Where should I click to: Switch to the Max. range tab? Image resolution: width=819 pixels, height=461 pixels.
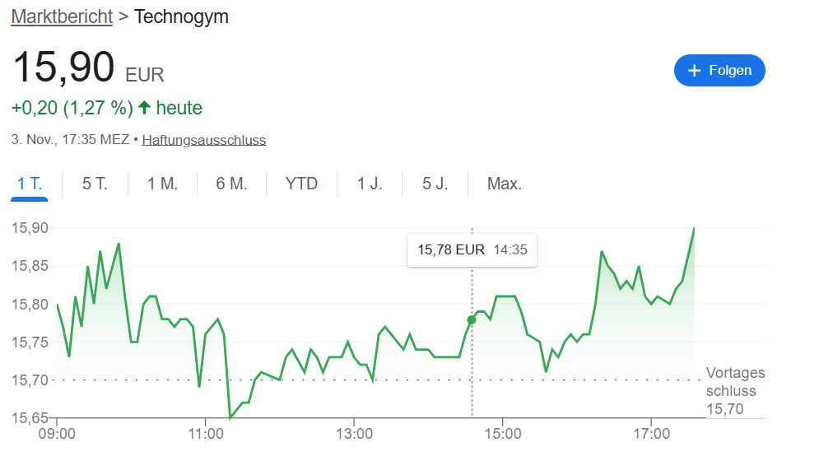tap(505, 184)
